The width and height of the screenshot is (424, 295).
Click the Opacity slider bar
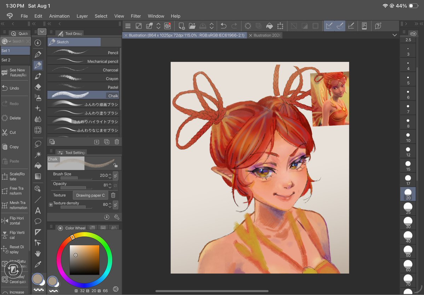tap(76, 188)
